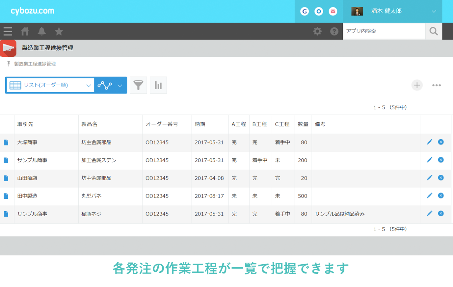Expand user menu chevron beside 酒本 健太郎
Viewport: 453px width, 287px height.
click(x=434, y=11)
